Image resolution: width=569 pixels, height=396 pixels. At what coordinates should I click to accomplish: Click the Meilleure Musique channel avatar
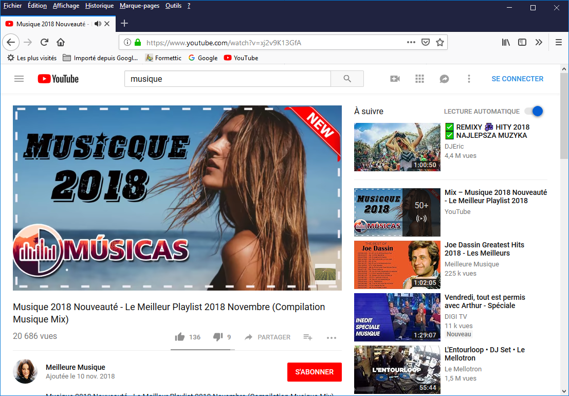(x=25, y=371)
